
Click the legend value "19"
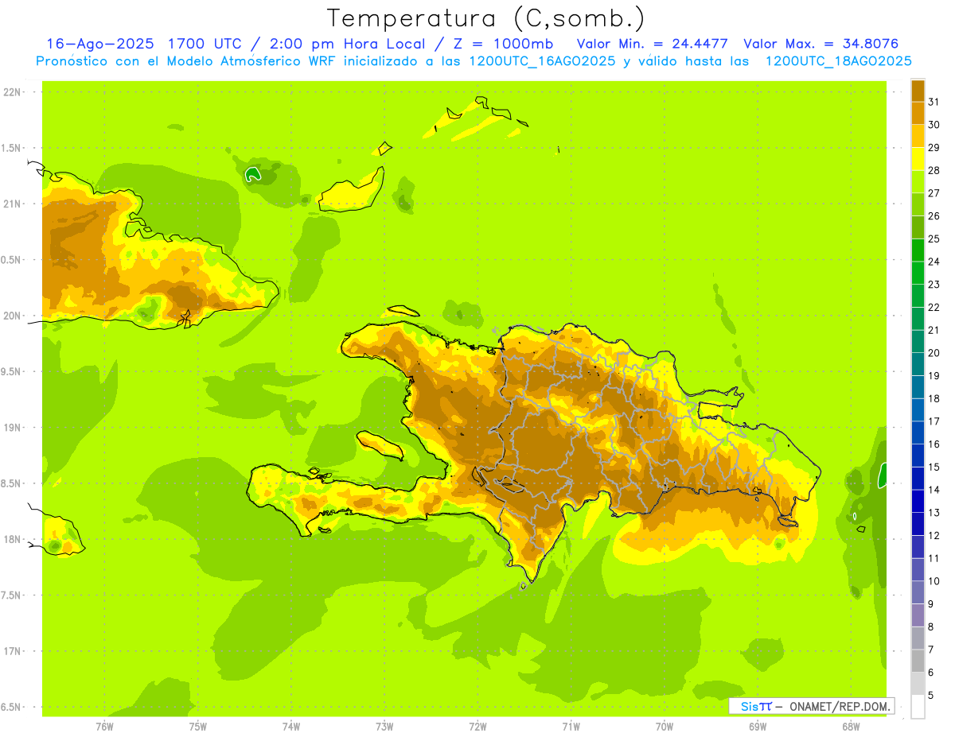[934, 375]
